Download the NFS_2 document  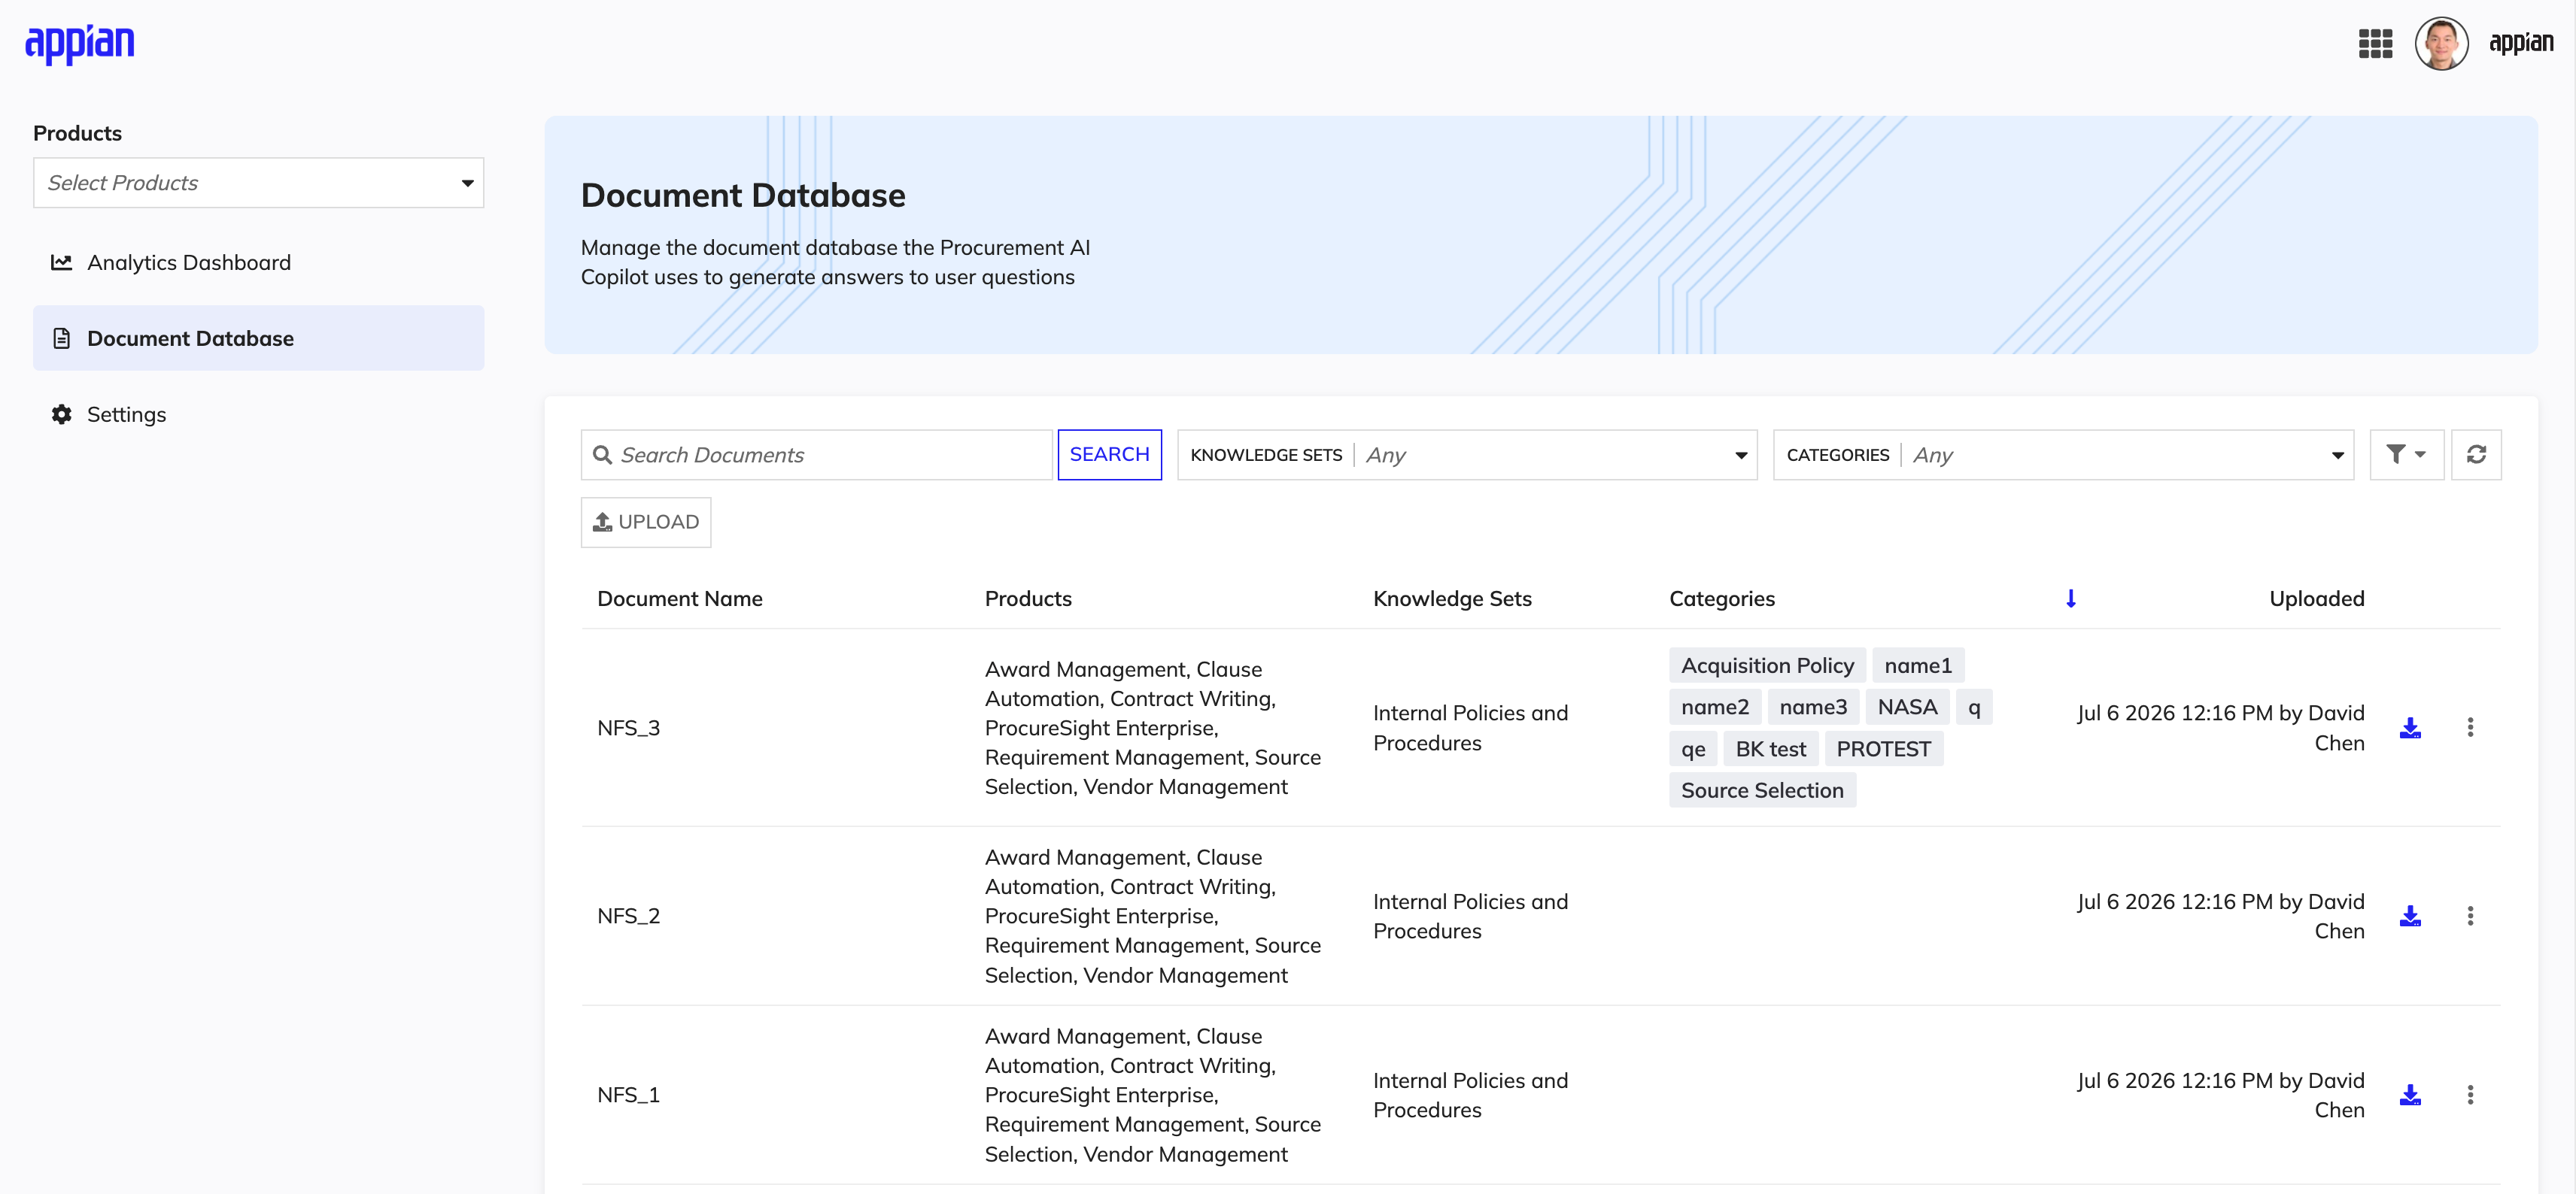coord(2410,917)
